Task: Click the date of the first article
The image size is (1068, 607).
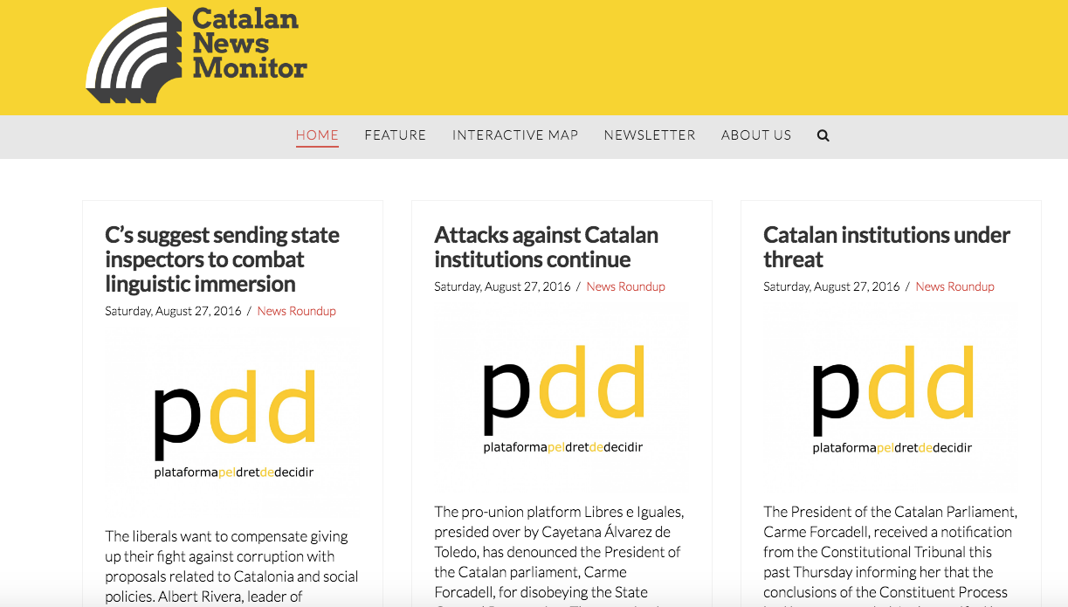Action: click(172, 311)
